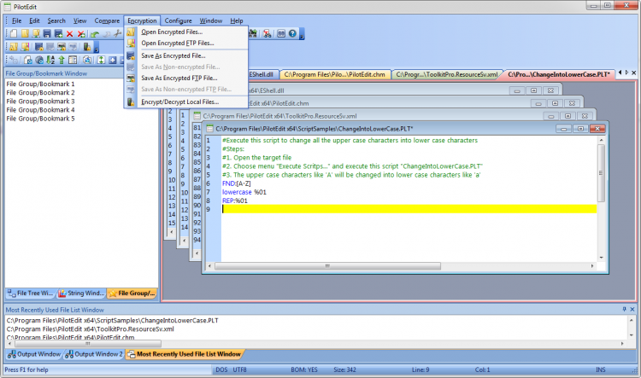Viewport: 641px width, 378px height.
Task: Switch to the PilotEdit.chm document tab
Action: (x=334, y=74)
